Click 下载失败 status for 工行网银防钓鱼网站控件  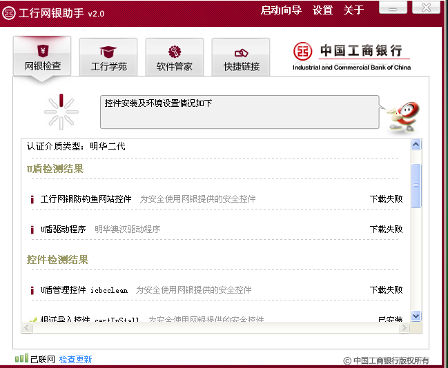[x=386, y=199]
